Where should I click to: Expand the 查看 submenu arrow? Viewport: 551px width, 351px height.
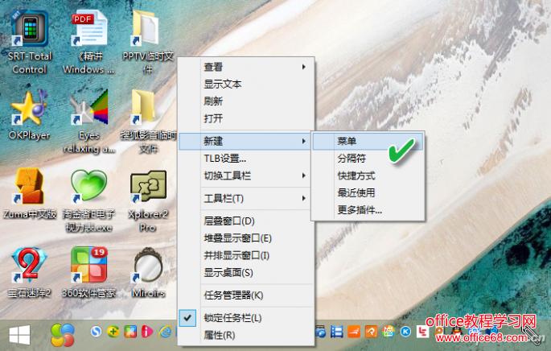point(303,67)
